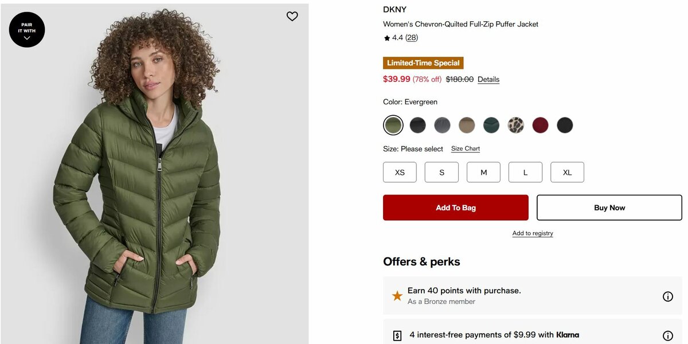Select size L option
This screenshot has width=688, height=344.
[525, 172]
